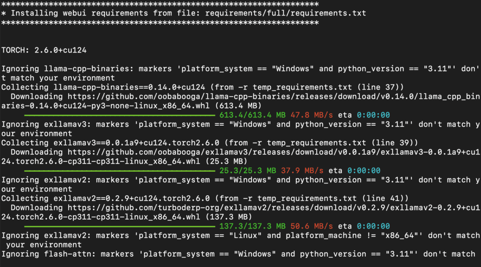The image size is (481, 267).
Task: Click the text "TORCH: 2.6.0+cu124"
Action: (44, 50)
